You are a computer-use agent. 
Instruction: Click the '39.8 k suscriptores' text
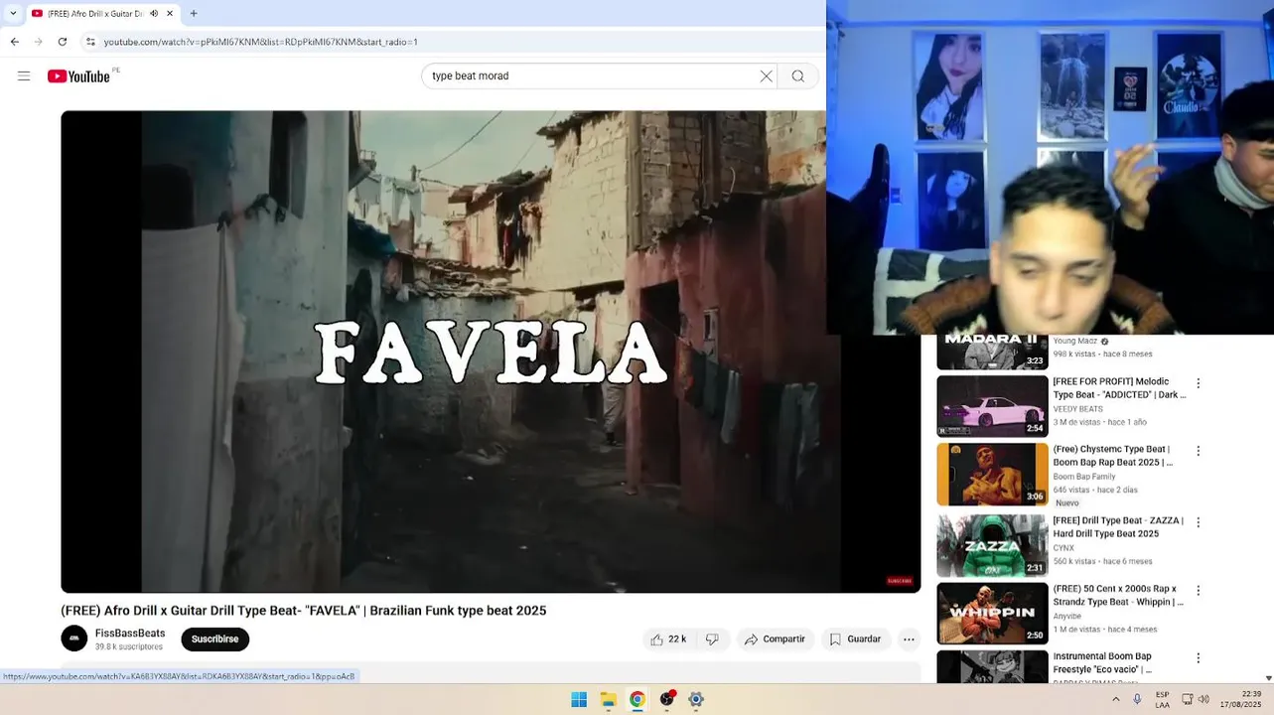click(x=129, y=647)
